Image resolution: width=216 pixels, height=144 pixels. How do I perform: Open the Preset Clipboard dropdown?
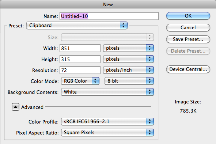tap(77, 25)
